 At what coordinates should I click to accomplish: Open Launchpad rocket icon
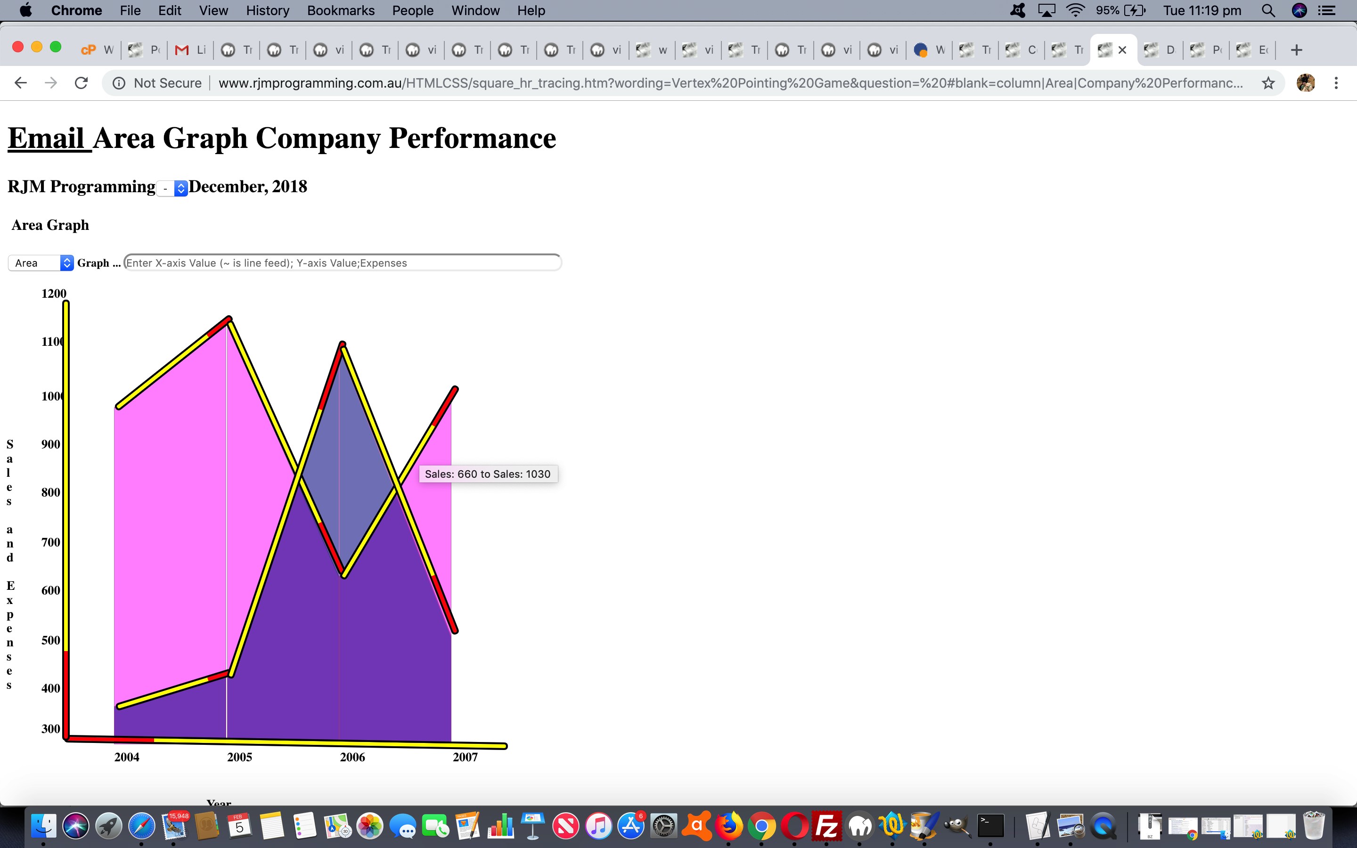[x=109, y=825]
